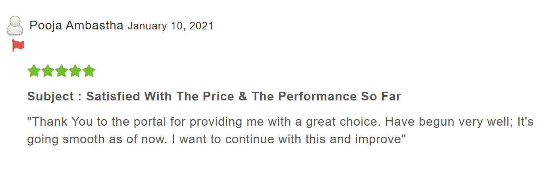559x173 pixels.
Task: Click the second green rating star
Action: (x=48, y=71)
